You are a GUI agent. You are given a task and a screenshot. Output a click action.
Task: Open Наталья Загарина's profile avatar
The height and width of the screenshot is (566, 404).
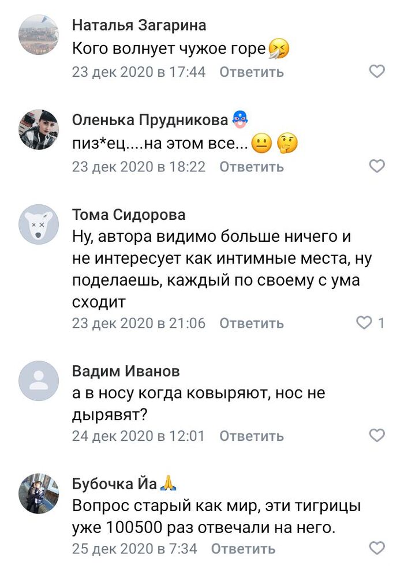(x=39, y=35)
